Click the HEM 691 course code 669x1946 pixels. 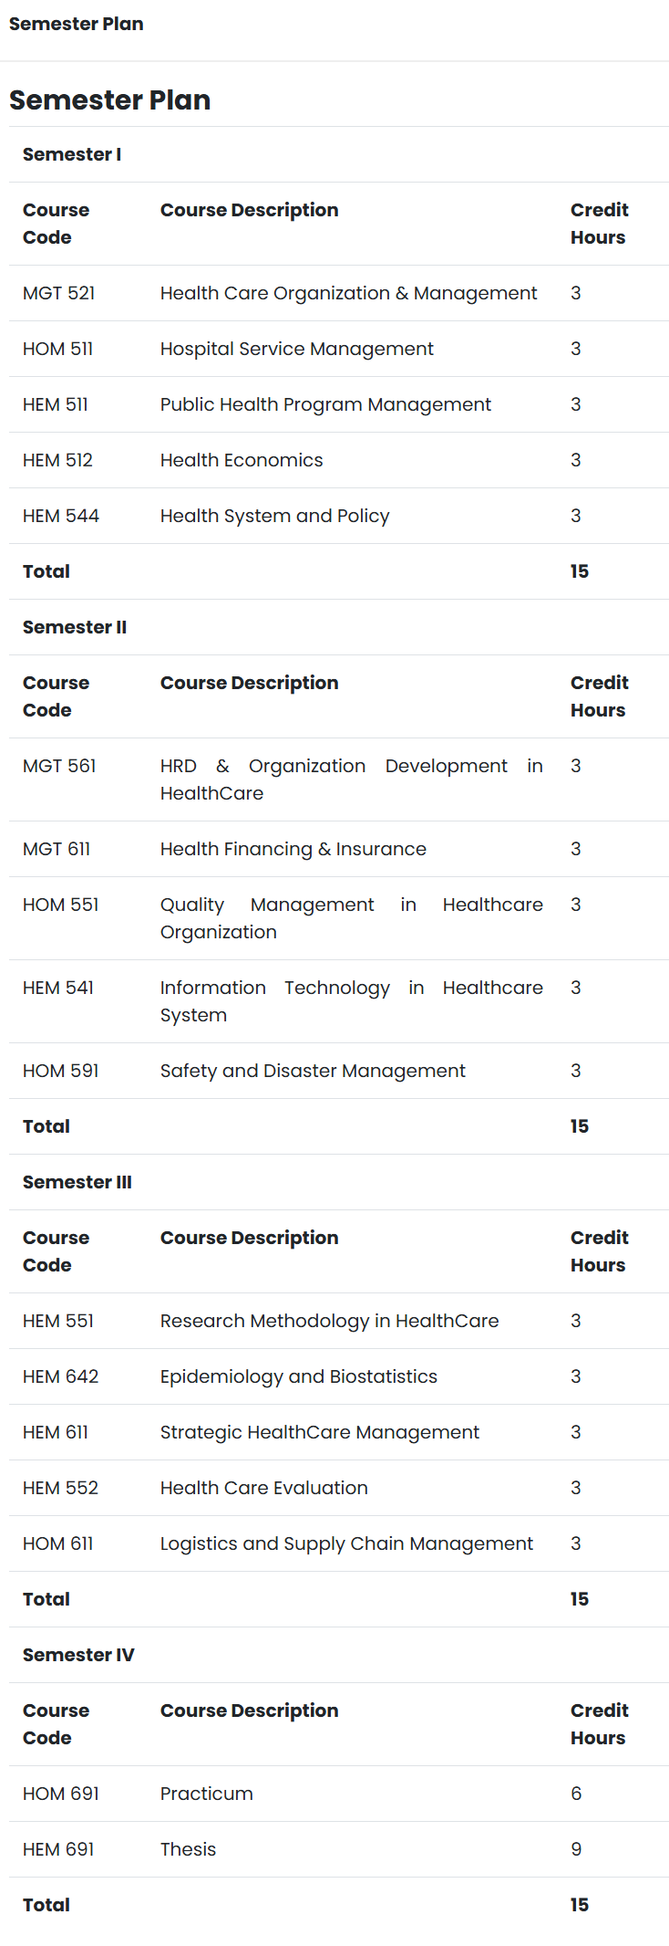(58, 1849)
